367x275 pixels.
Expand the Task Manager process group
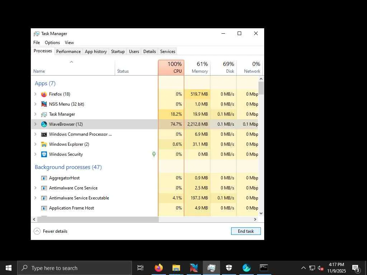35,114
